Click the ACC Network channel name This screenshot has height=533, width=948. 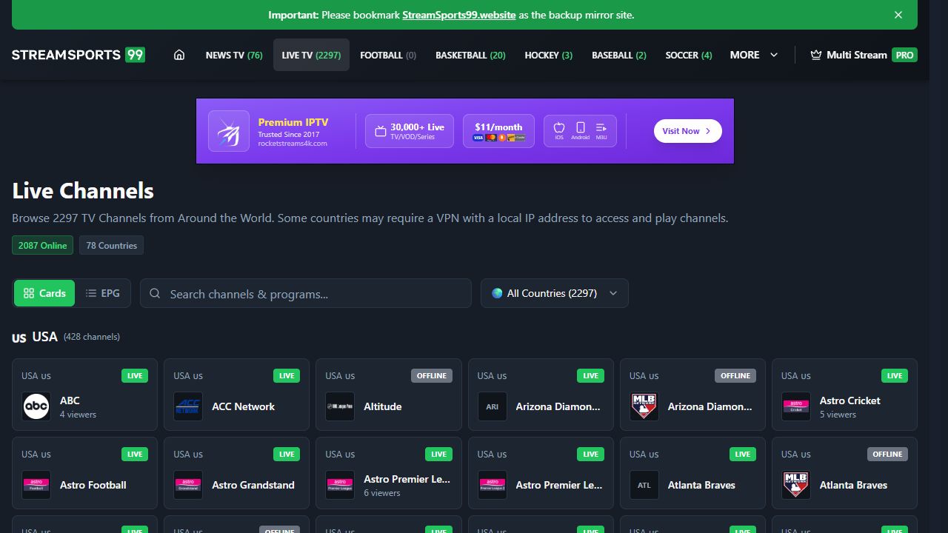click(243, 406)
